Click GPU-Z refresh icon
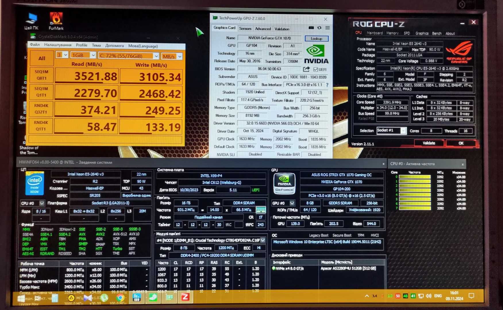The height and width of the screenshot is (310, 503). (319, 28)
